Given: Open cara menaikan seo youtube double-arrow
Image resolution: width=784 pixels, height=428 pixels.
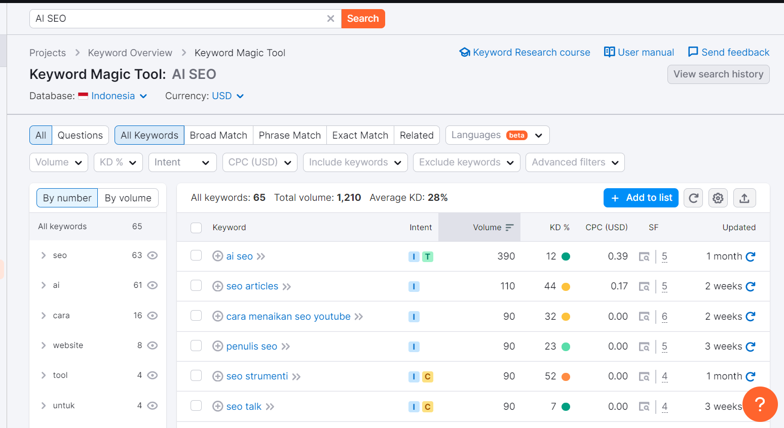Looking at the screenshot, I should click(359, 317).
